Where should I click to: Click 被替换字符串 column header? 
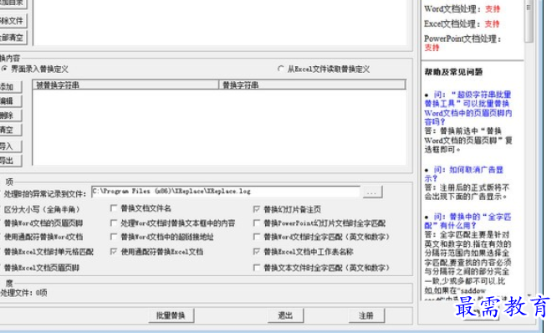[125, 85]
